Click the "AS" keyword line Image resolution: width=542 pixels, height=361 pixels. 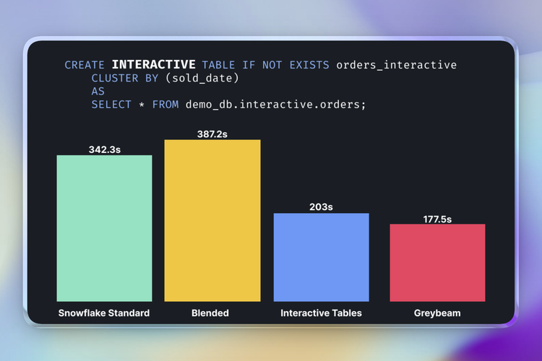pyautogui.click(x=98, y=91)
